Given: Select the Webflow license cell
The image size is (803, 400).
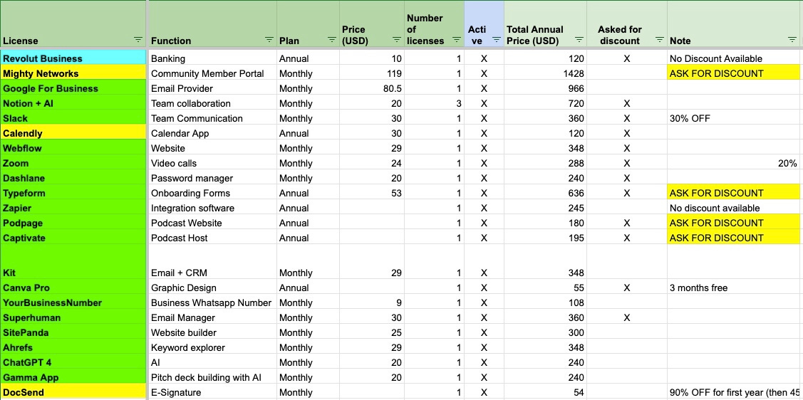Looking at the screenshot, I should pyautogui.click(x=73, y=148).
